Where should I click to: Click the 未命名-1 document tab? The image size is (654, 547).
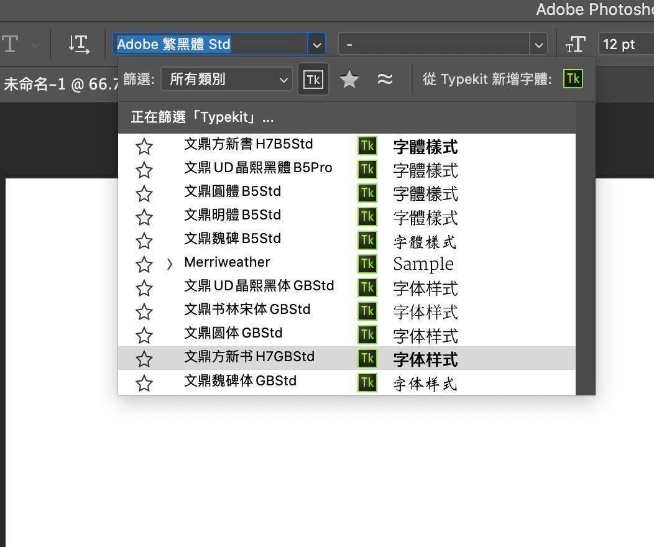click(x=60, y=84)
